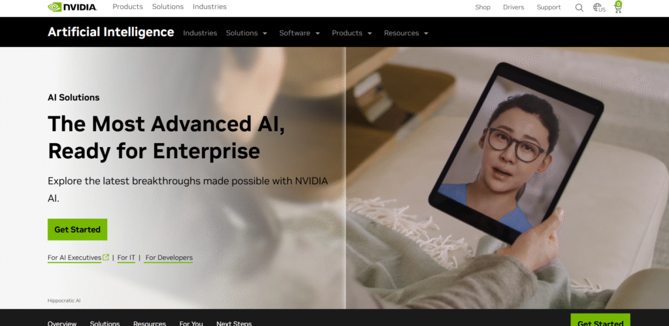The width and height of the screenshot is (669, 326).
Task: Follow the For IT link
Action: [x=126, y=257]
